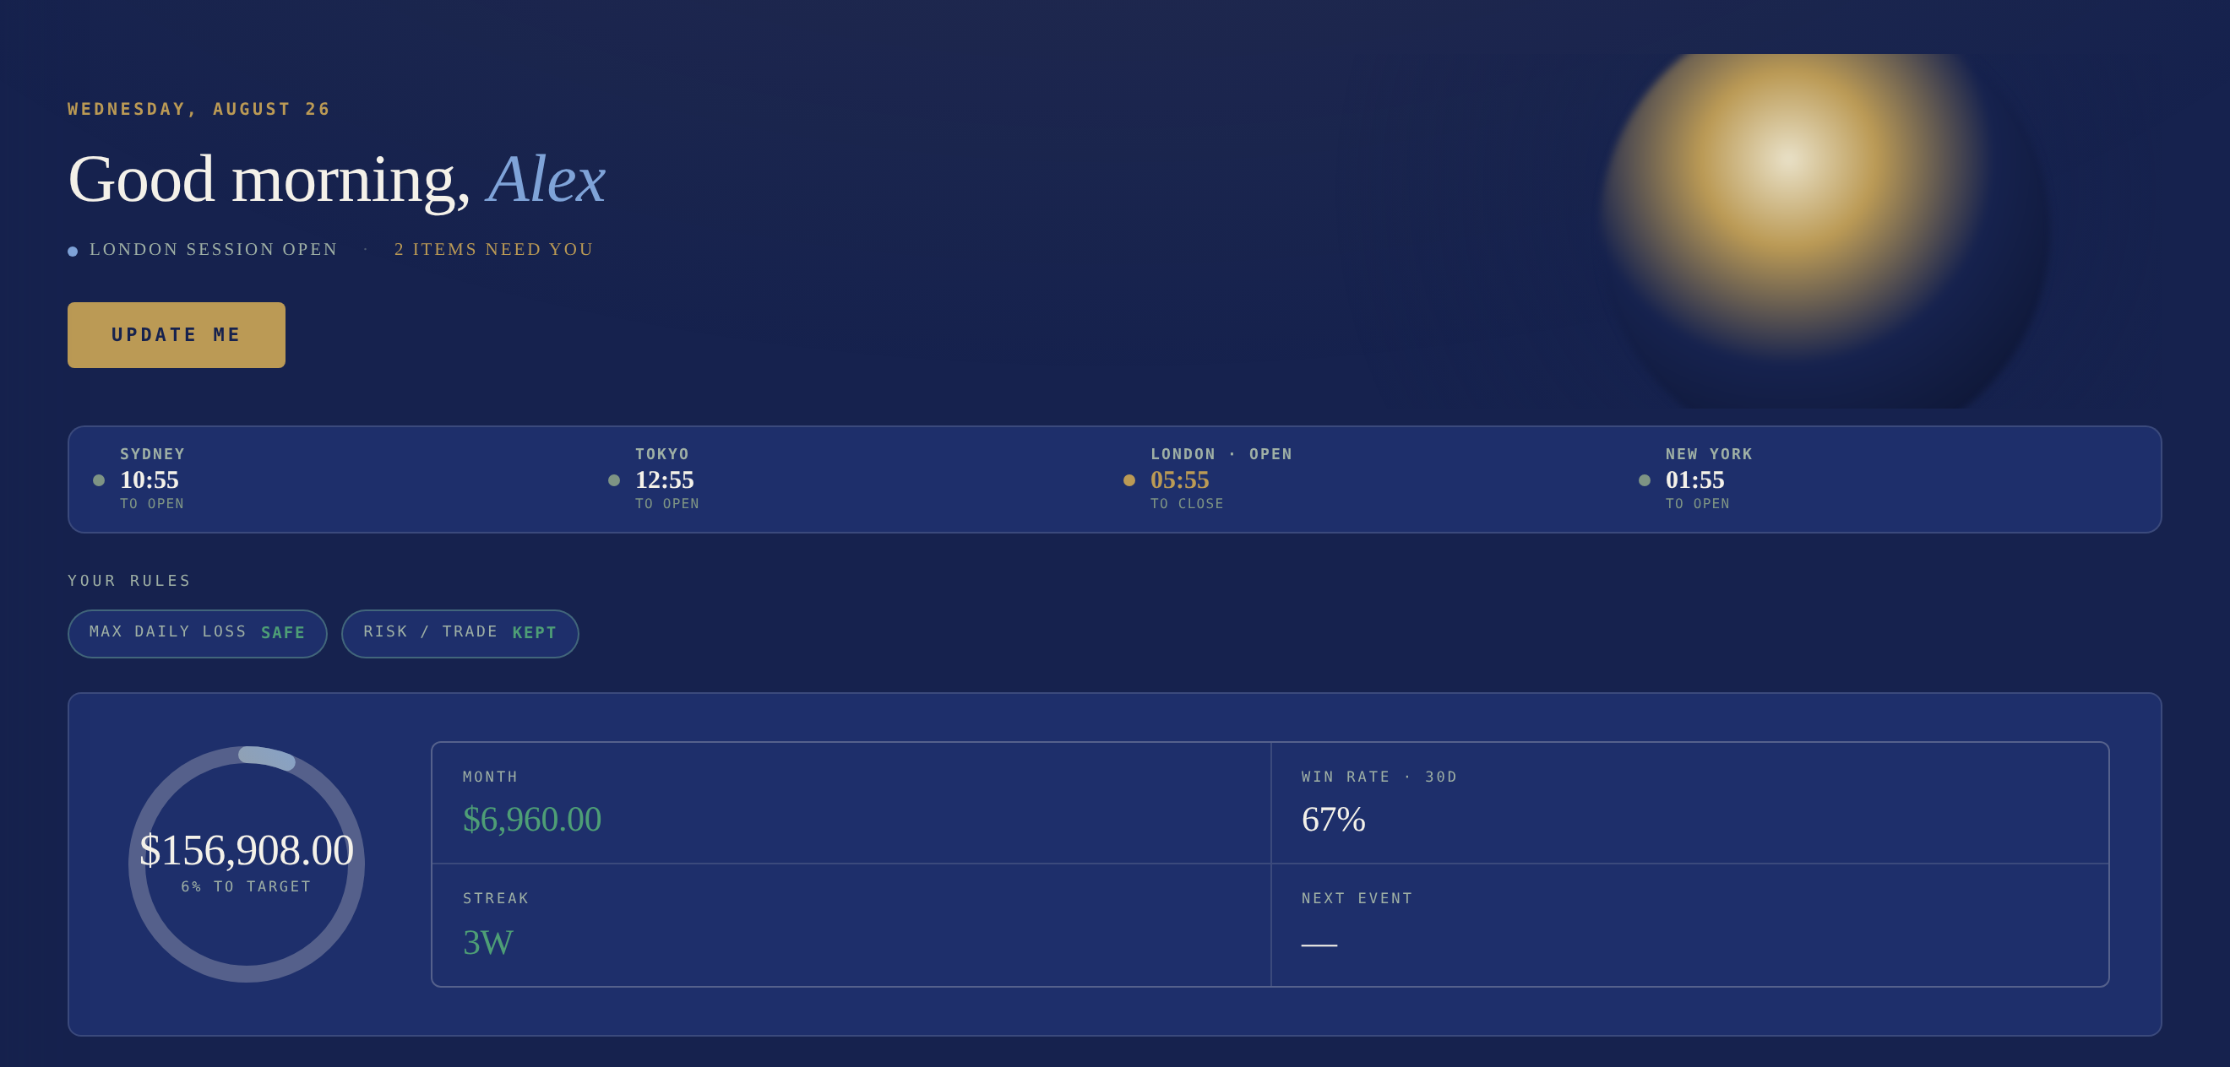Screen dimensions: 2230x1067
Task: Click Tokyo time 12:55
Action: [x=664, y=479]
